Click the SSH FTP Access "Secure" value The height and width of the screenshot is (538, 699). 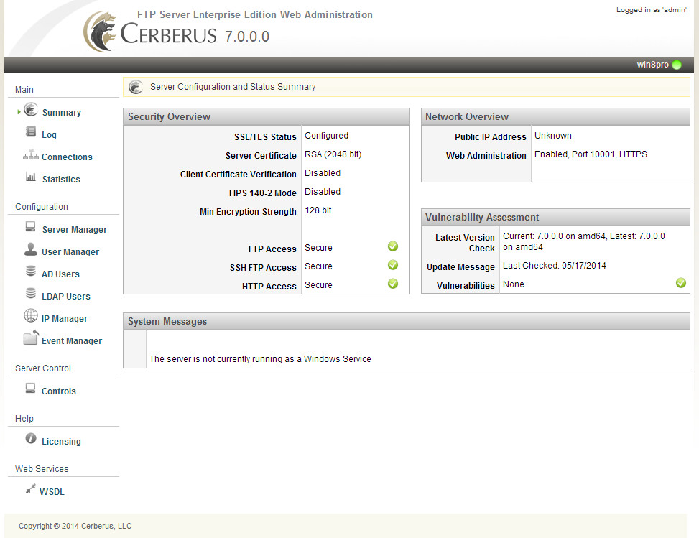coord(319,266)
